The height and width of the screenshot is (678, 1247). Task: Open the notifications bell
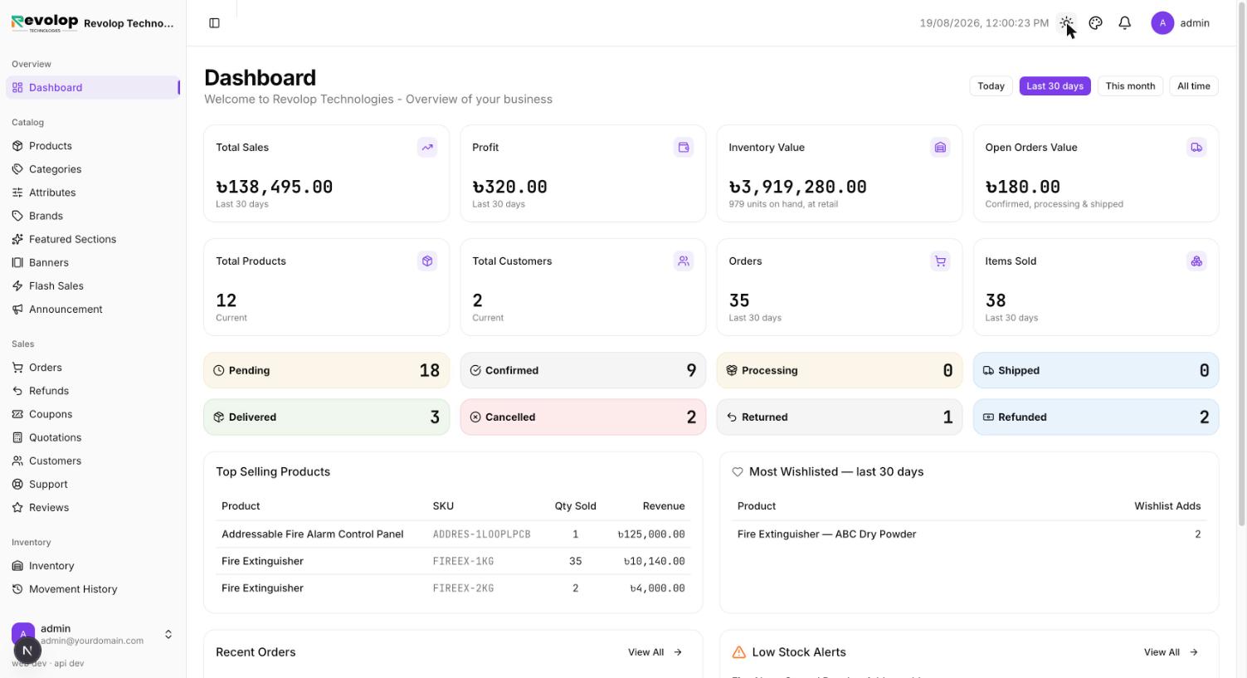pos(1124,23)
